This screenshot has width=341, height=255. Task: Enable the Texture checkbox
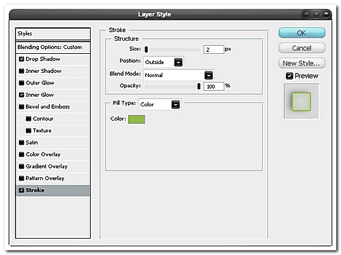tap(29, 130)
